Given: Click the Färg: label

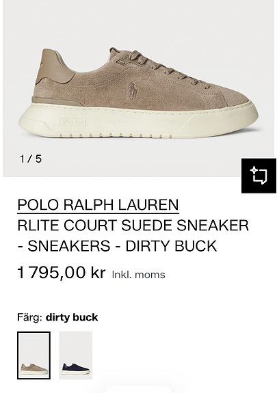Looking at the screenshot, I should click(x=30, y=317).
